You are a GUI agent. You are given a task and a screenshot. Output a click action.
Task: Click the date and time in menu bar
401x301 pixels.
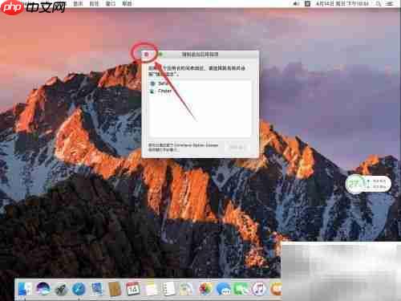pyautogui.click(x=342, y=4)
